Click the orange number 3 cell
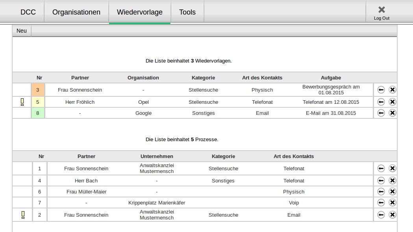The image size is (413, 232). point(38,90)
